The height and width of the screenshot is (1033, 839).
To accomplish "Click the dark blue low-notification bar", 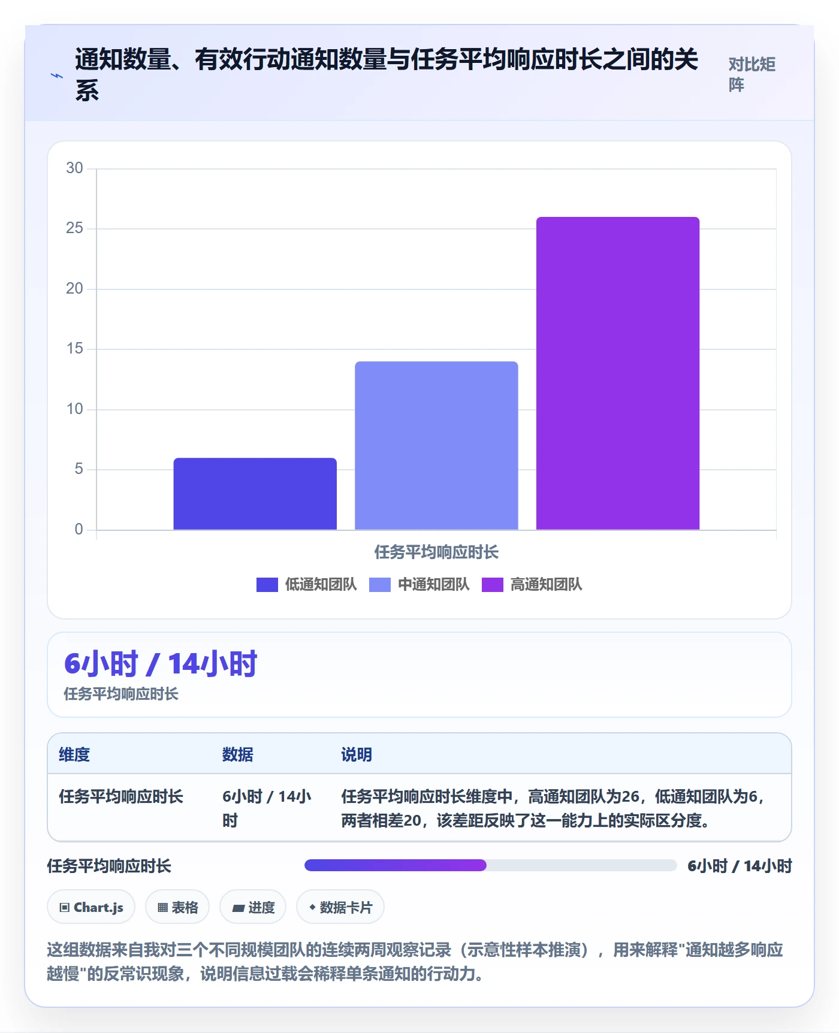I will [x=255, y=494].
